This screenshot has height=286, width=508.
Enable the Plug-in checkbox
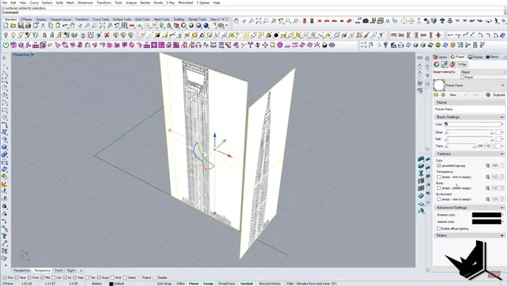pyautogui.click(x=462, y=77)
